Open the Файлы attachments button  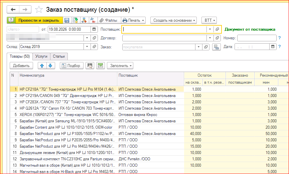[109, 20]
